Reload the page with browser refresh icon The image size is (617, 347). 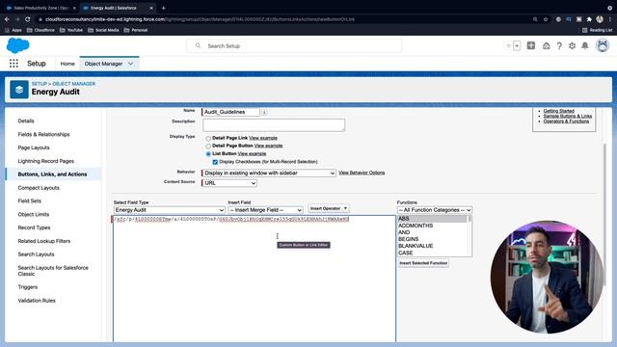[x=28, y=19]
